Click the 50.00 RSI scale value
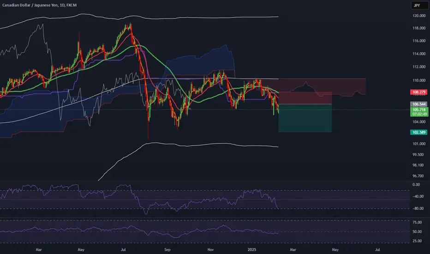430x254 pixels. coord(417,232)
